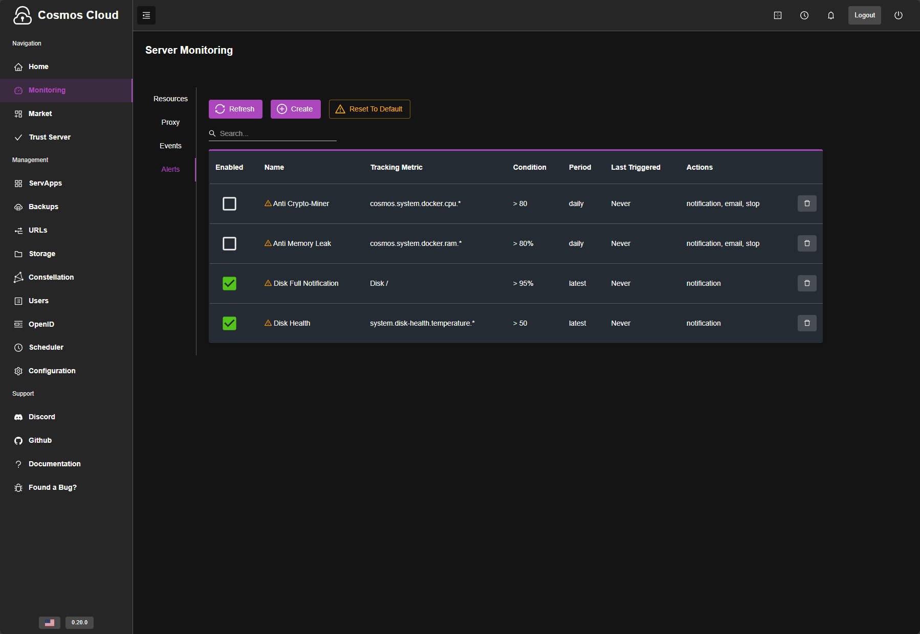
Task: Switch to the Resources tab
Action: 170,99
